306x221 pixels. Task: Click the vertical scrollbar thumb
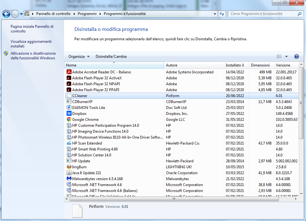point(301,103)
